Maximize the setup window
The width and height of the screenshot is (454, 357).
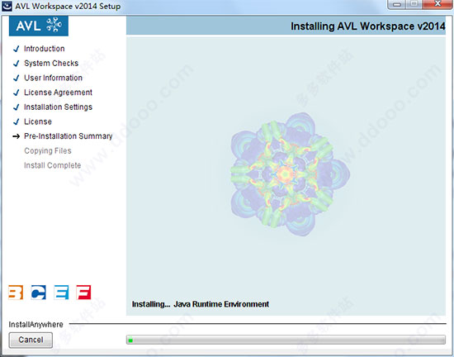[x=414, y=4]
